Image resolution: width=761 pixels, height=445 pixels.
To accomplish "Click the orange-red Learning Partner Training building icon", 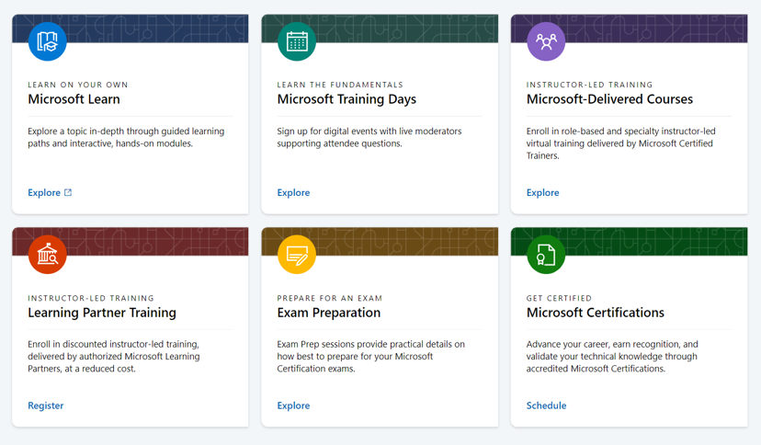I will (47, 255).
